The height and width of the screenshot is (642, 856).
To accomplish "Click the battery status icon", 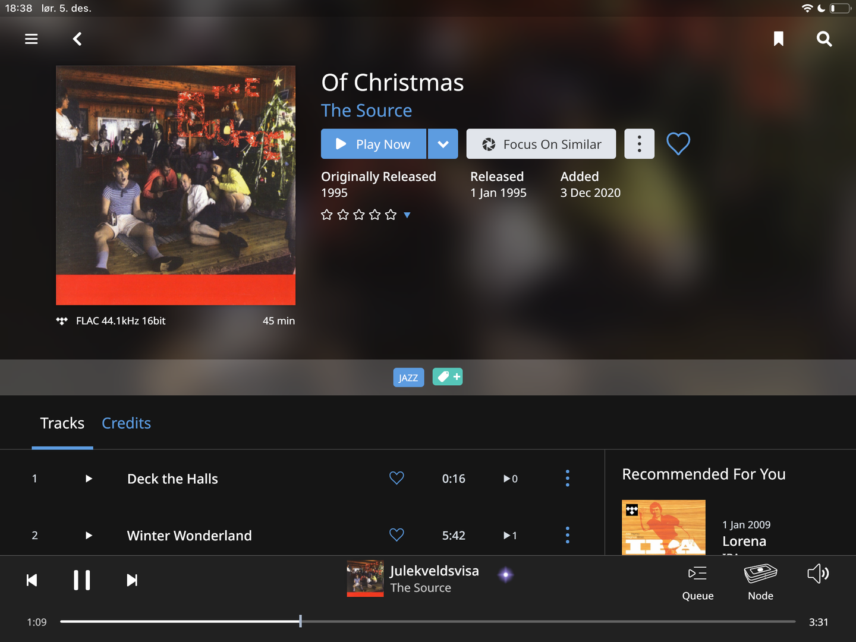I will pyautogui.click(x=840, y=8).
